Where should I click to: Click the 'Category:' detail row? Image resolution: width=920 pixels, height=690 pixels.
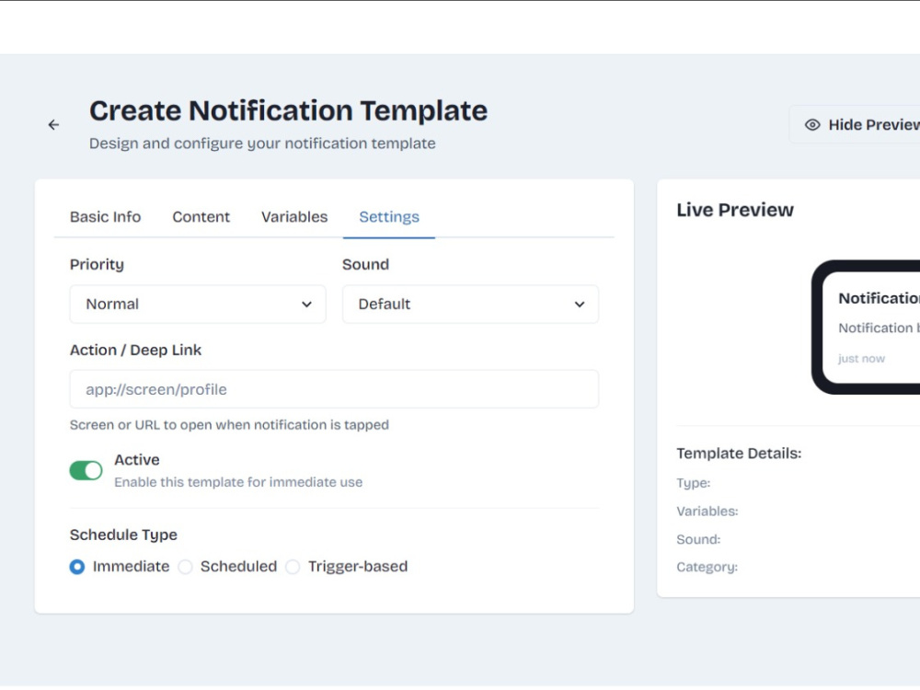point(707,568)
